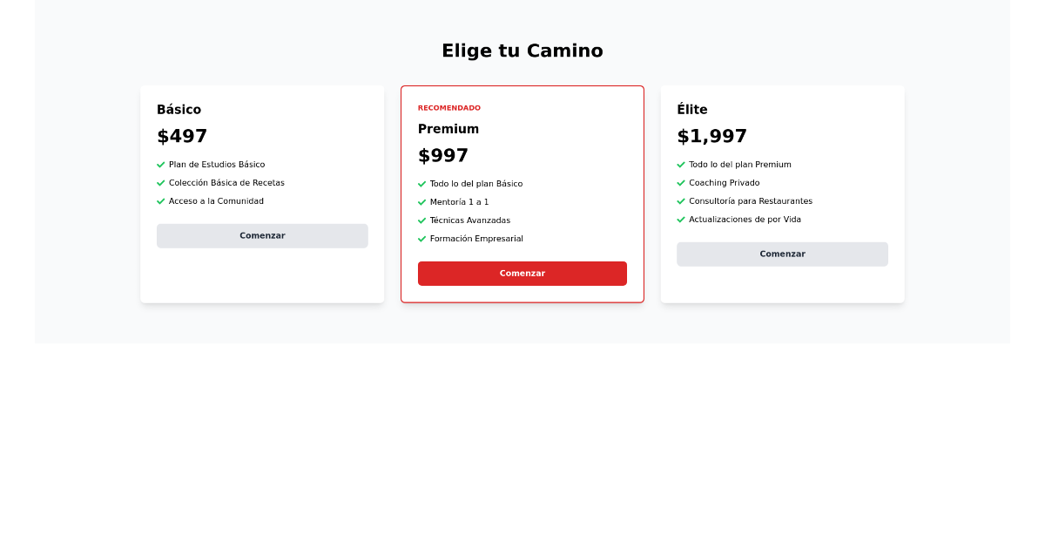Click the $1,997 price text
The width and height of the screenshot is (1045, 549).
pos(711,136)
